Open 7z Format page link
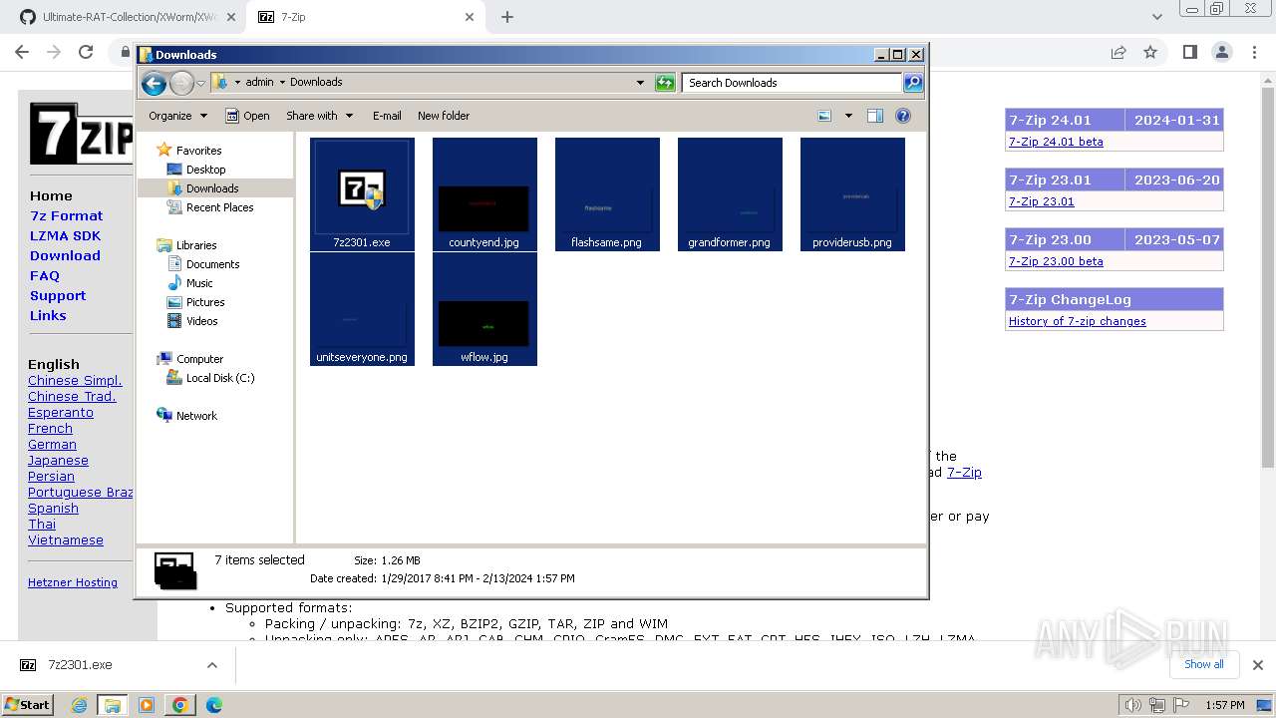This screenshot has width=1276, height=718. tap(66, 215)
